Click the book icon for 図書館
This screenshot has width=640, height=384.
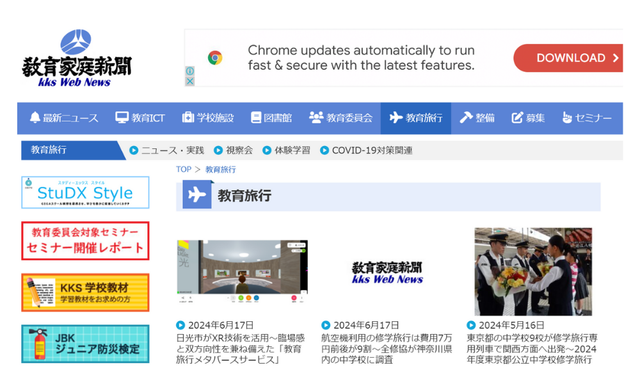point(256,118)
